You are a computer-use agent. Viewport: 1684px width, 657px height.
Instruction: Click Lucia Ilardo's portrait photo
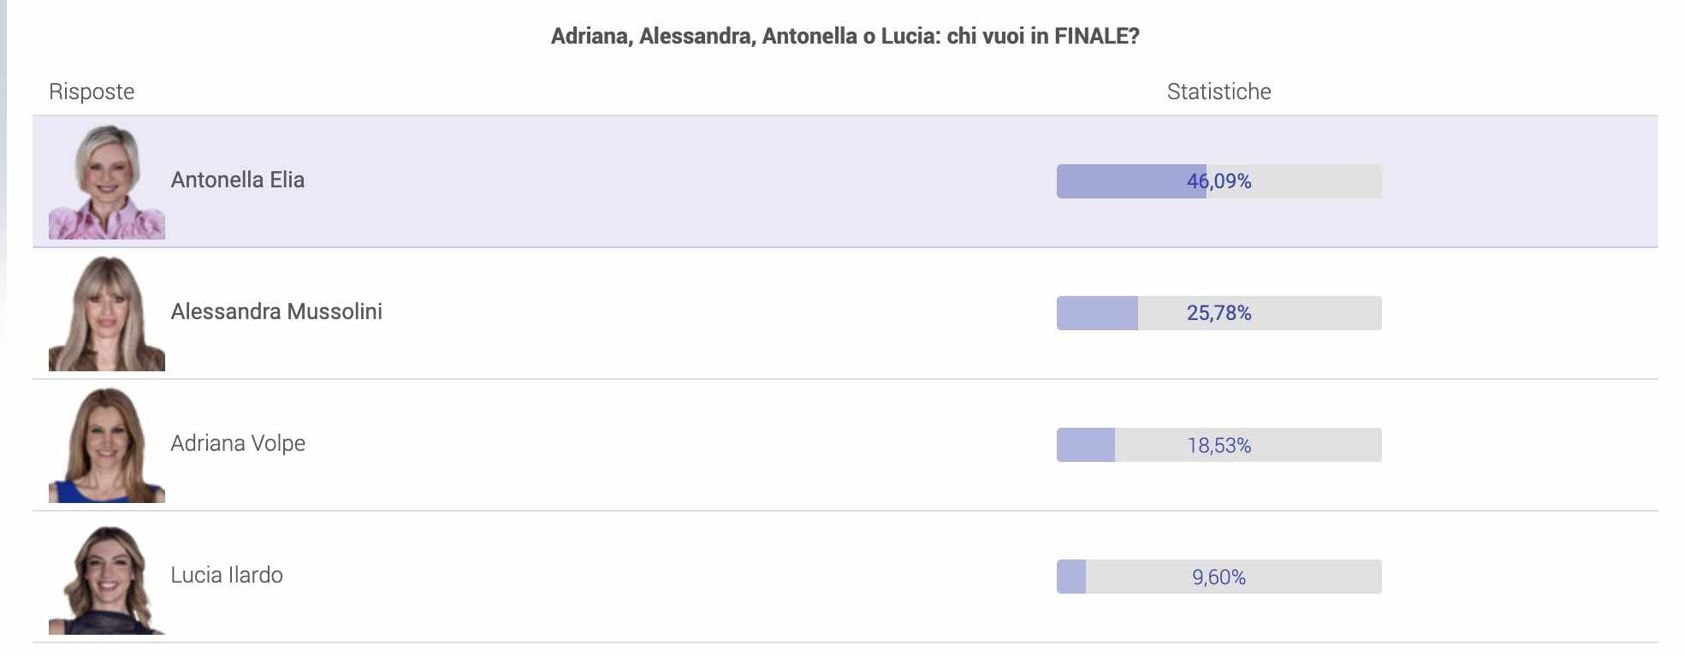pos(107,579)
